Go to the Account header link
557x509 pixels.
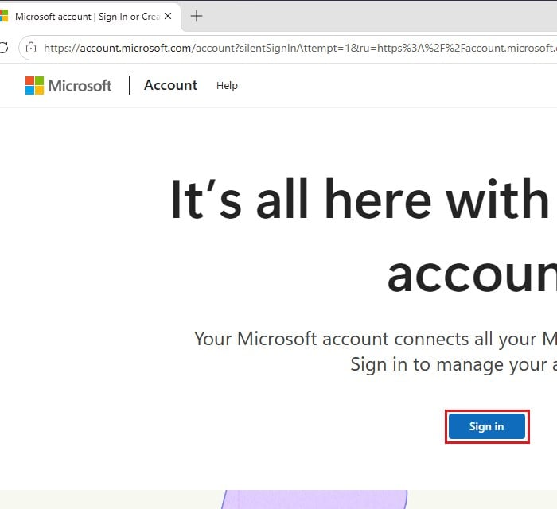(x=170, y=85)
